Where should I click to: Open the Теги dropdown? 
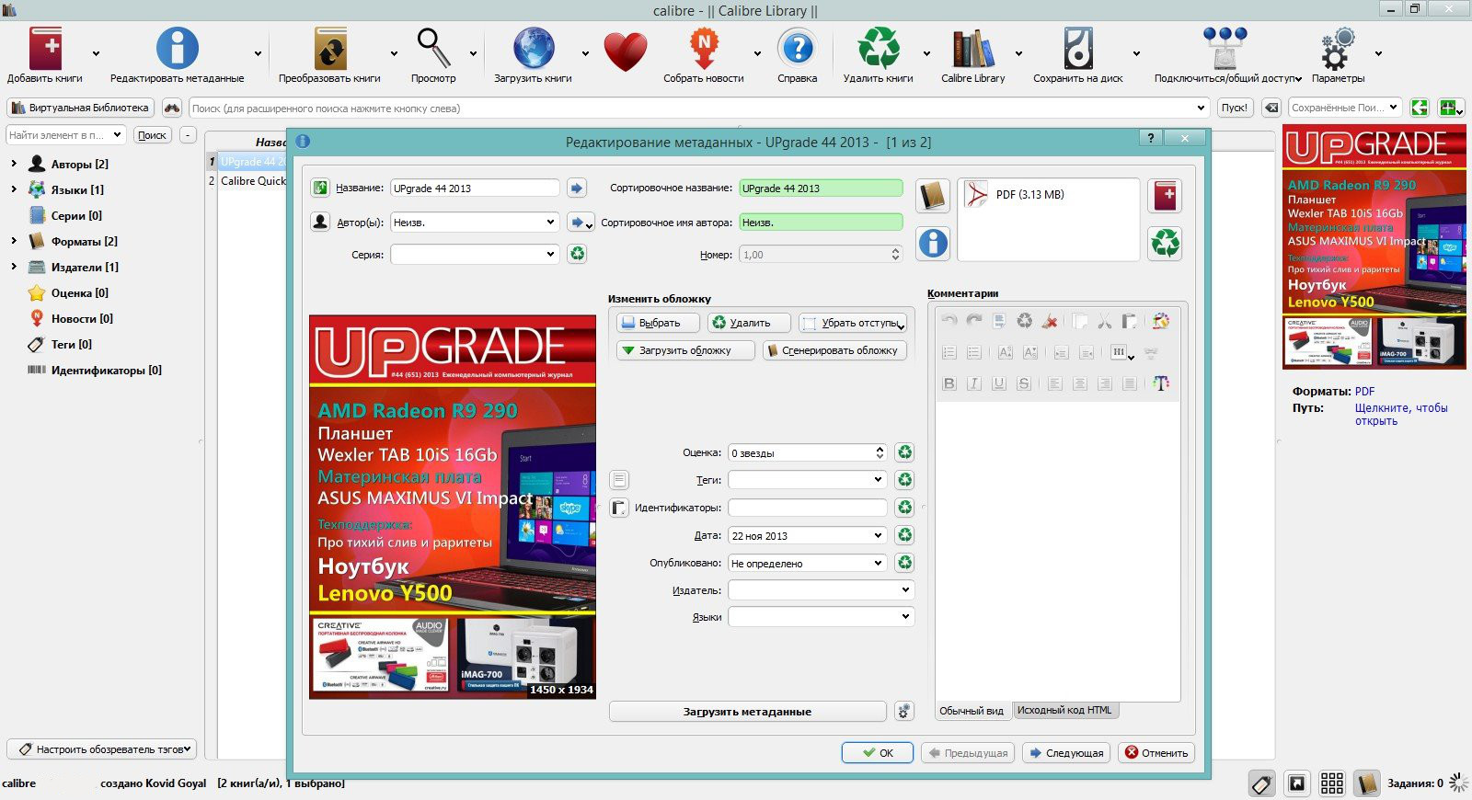coord(878,480)
